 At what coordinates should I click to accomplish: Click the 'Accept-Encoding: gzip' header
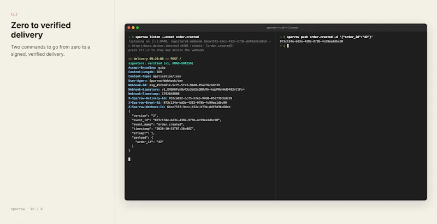pyautogui.click(x=147, y=68)
